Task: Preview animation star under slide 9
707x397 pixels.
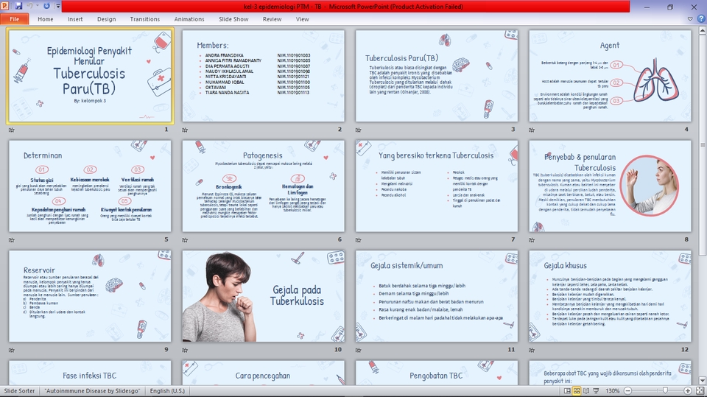Action: click(11, 350)
